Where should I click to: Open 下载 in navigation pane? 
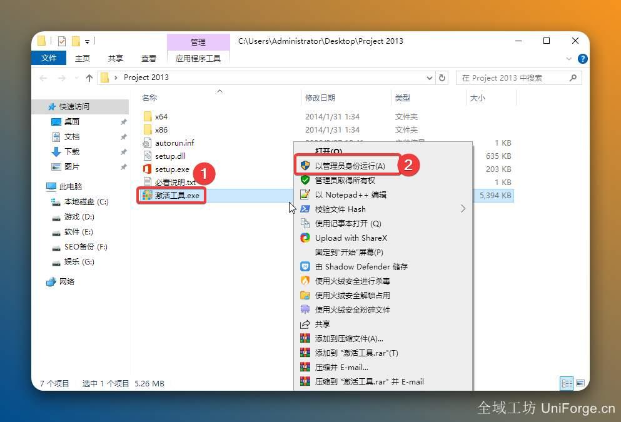(x=72, y=152)
